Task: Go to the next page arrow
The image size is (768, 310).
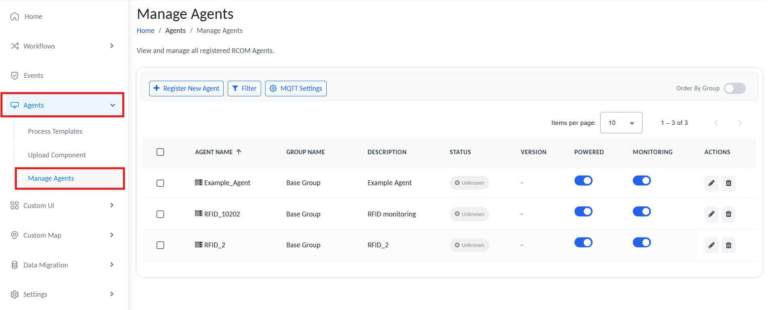Action: (x=740, y=123)
